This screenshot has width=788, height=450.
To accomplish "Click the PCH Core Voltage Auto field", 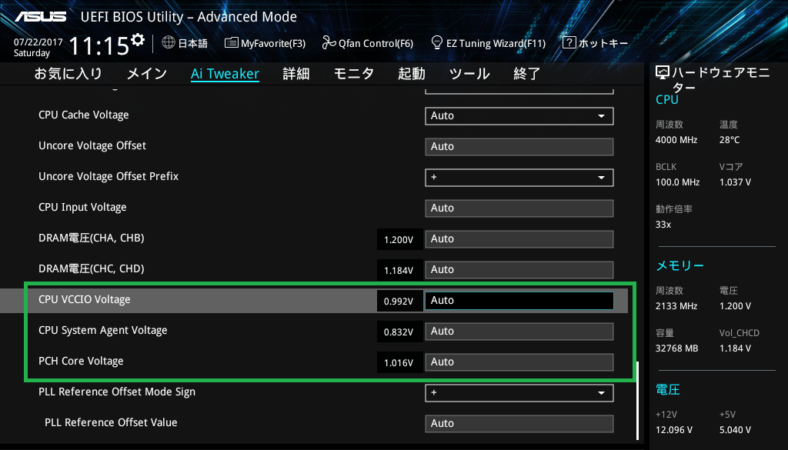I will [519, 362].
